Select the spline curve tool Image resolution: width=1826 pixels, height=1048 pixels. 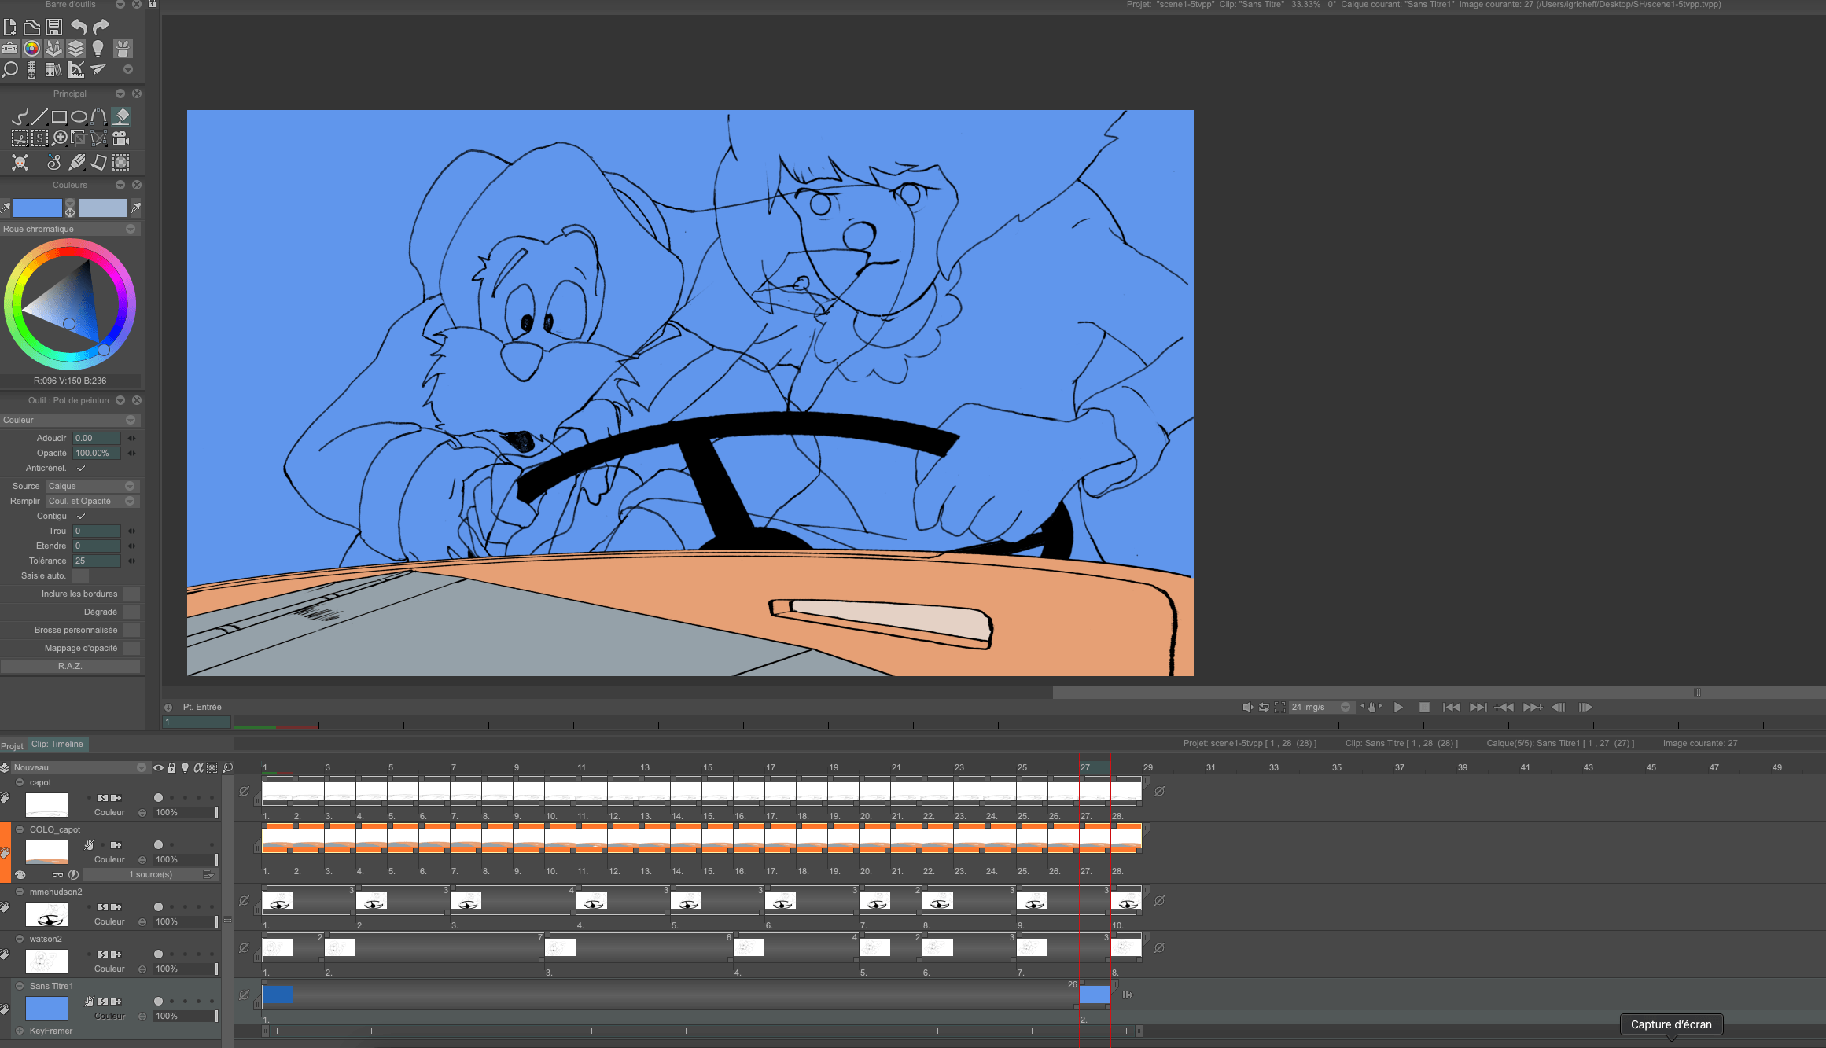click(x=98, y=117)
